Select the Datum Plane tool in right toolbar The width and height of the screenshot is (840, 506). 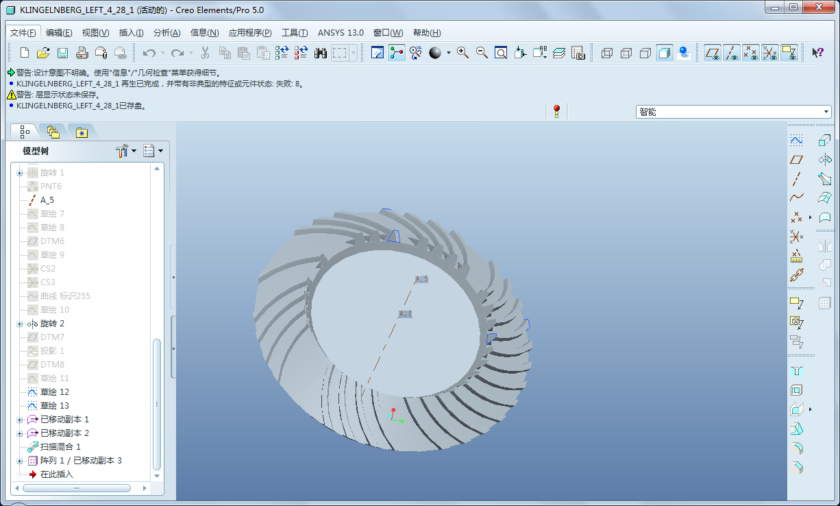(x=796, y=159)
